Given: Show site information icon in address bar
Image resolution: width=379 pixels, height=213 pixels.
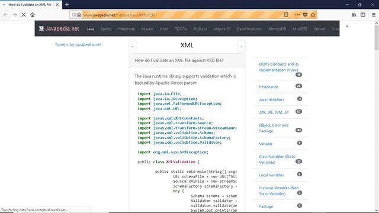Looking at the screenshot, I should pos(74,15).
